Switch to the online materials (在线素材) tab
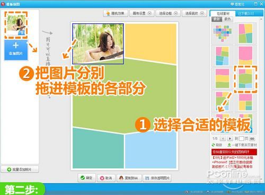 (x=223, y=14)
